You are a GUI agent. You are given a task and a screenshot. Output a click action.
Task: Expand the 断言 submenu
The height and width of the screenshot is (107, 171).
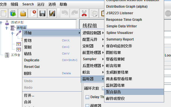[93, 72]
